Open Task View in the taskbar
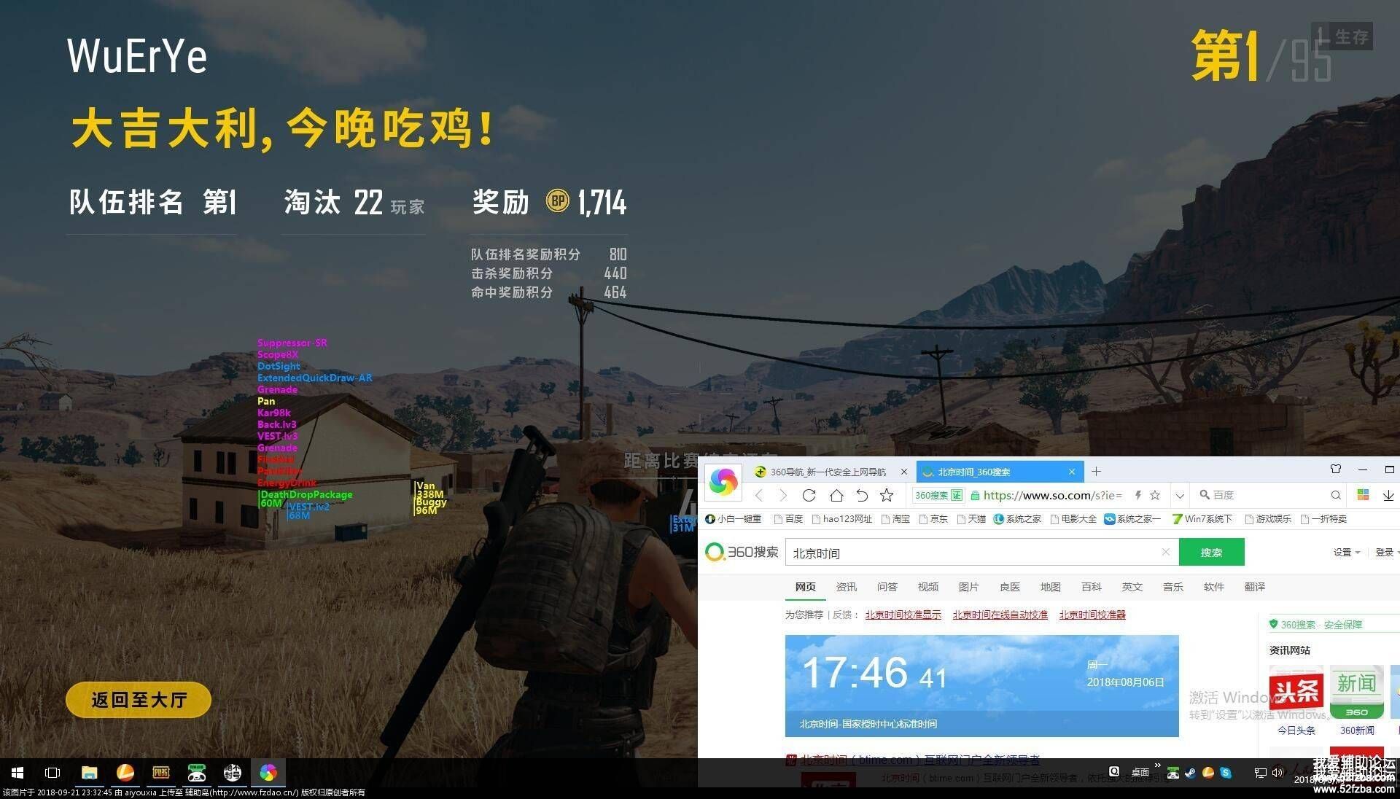1400x799 pixels. [x=52, y=772]
